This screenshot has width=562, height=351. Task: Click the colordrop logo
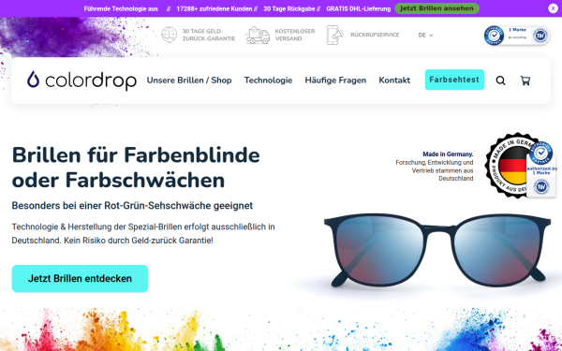[81, 80]
